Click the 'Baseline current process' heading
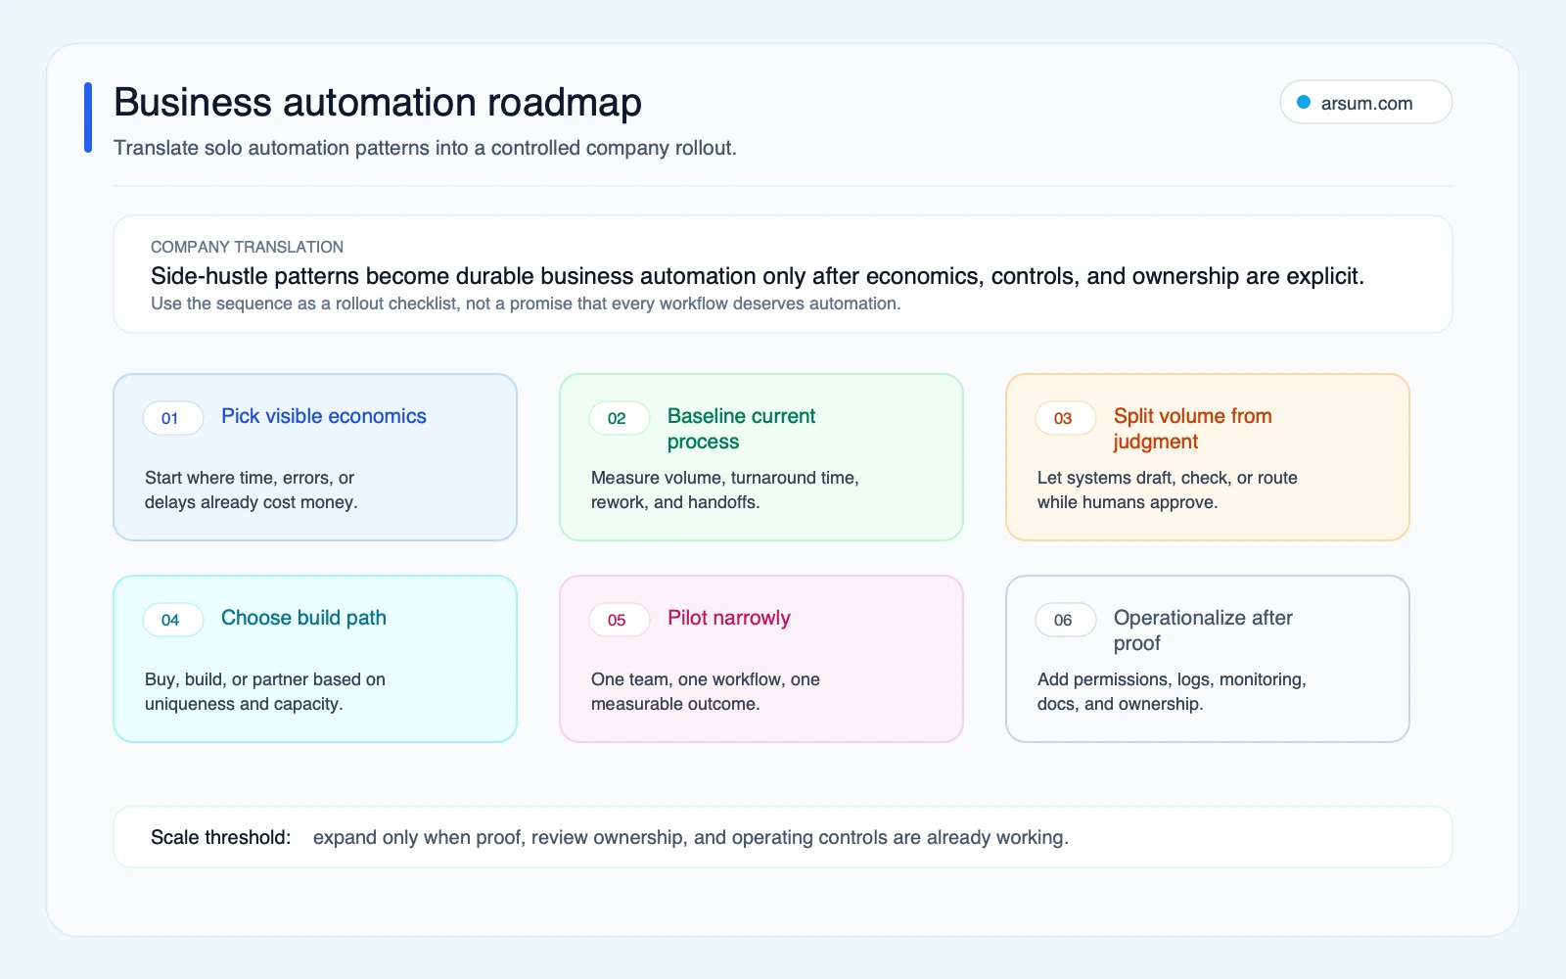This screenshot has height=979, width=1566. (x=741, y=429)
